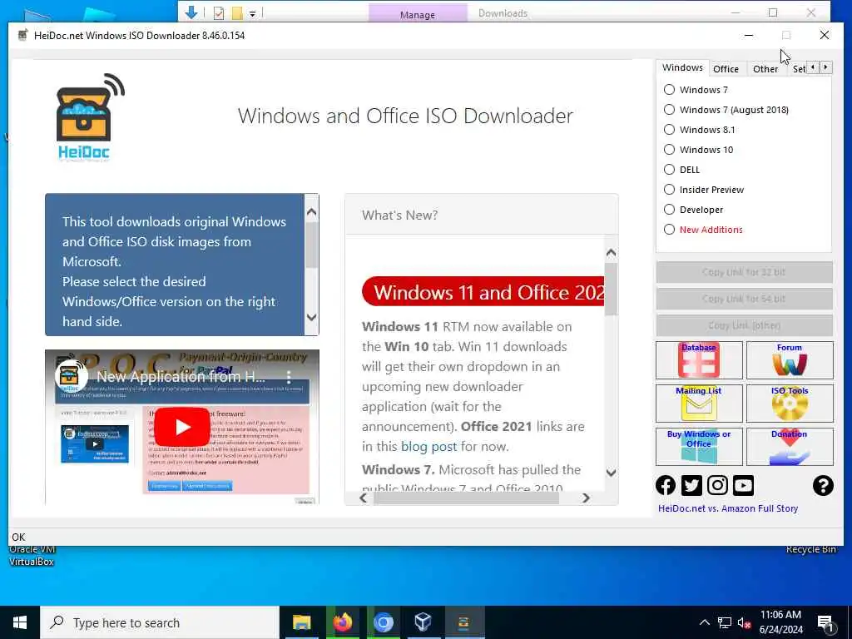Click the network tray icon
The height and width of the screenshot is (639, 852).
tap(725, 622)
